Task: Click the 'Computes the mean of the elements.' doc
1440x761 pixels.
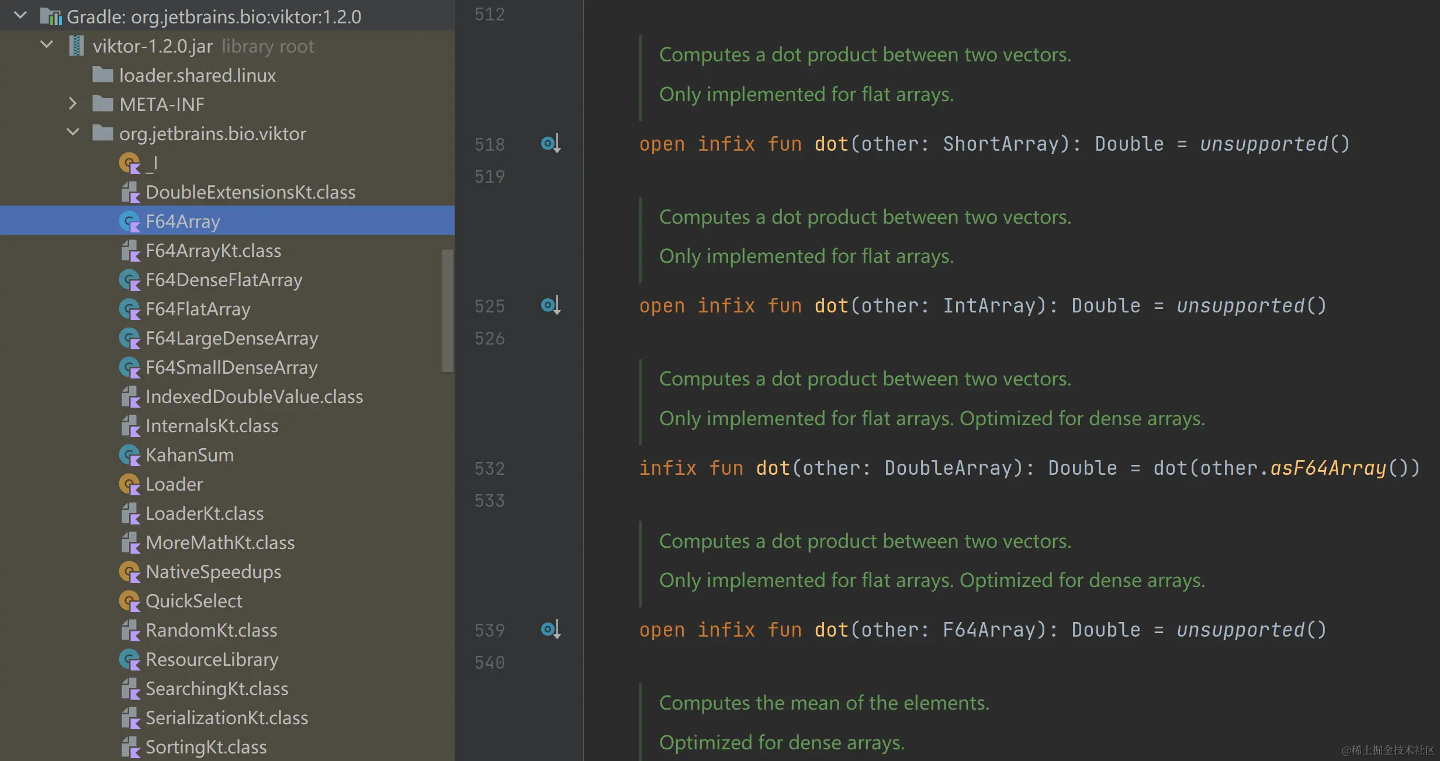Action: [x=824, y=703]
